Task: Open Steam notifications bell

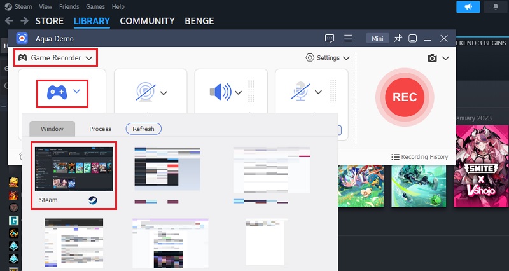Action: click(x=496, y=7)
